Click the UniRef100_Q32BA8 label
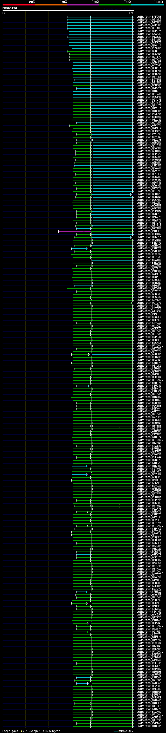The height and width of the screenshot is (733, 166). click(x=149, y=686)
